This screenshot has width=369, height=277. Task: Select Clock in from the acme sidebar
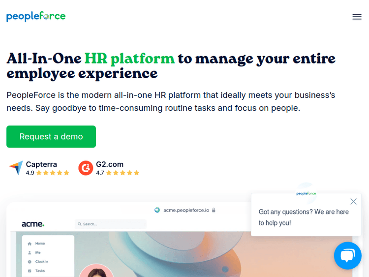tap(42, 262)
